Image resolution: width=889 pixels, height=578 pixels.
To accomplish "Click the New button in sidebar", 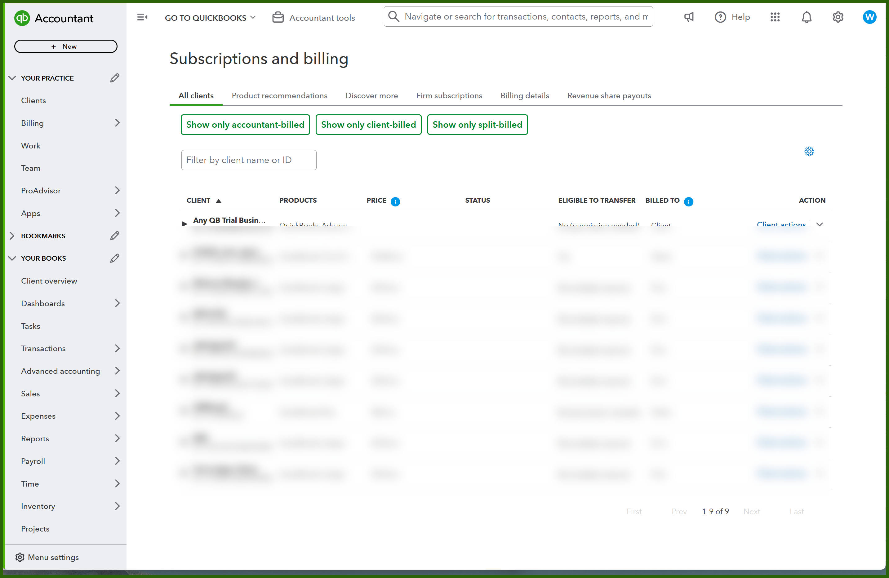I will tap(65, 46).
